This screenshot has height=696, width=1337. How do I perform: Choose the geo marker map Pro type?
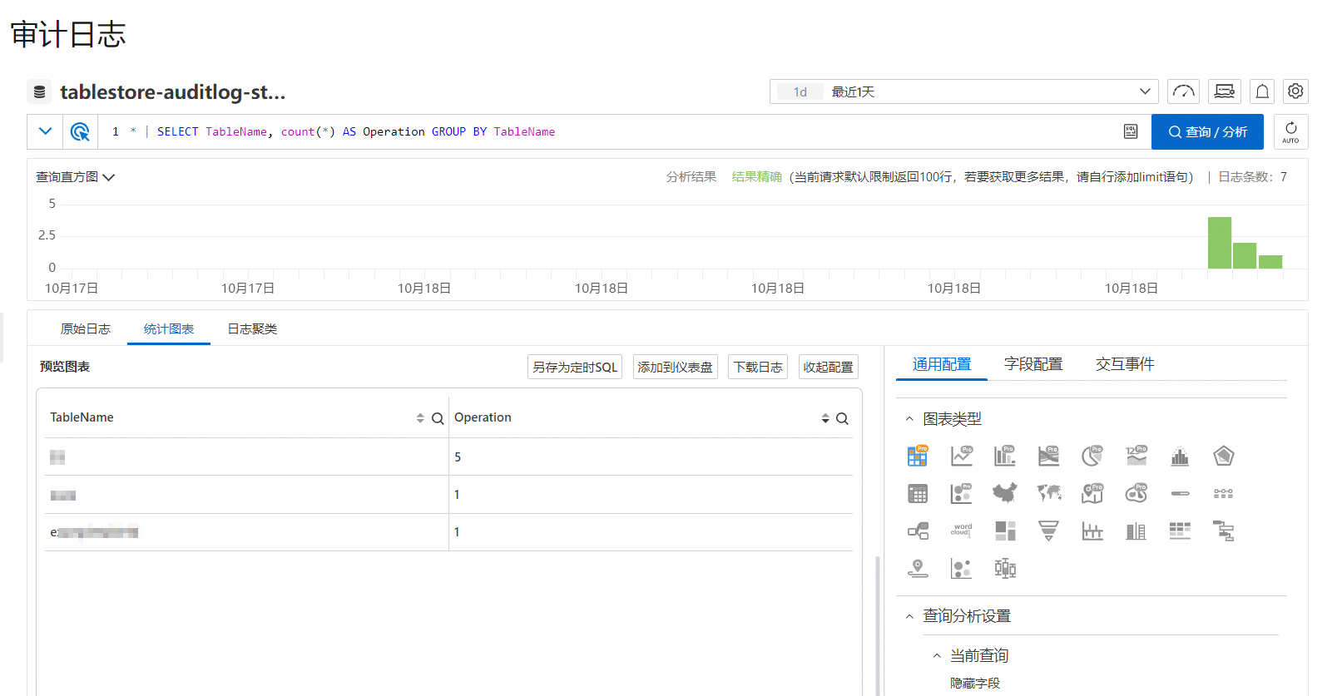click(1092, 494)
